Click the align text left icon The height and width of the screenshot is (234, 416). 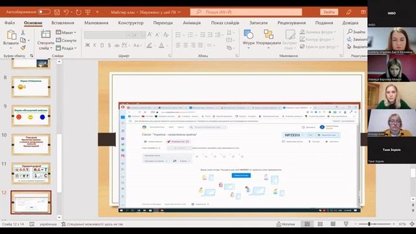[178, 45]
